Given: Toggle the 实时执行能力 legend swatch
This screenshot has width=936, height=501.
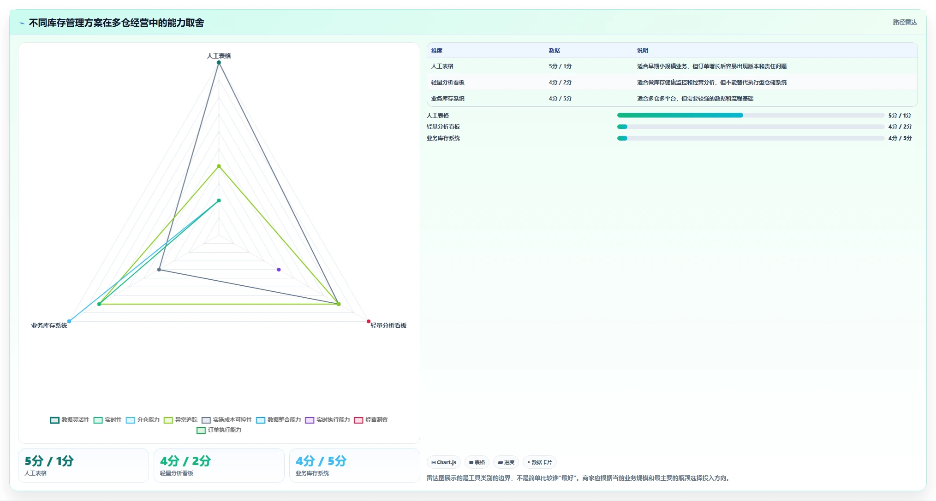Looking at the screenshot, I should (x=309, y=420).
